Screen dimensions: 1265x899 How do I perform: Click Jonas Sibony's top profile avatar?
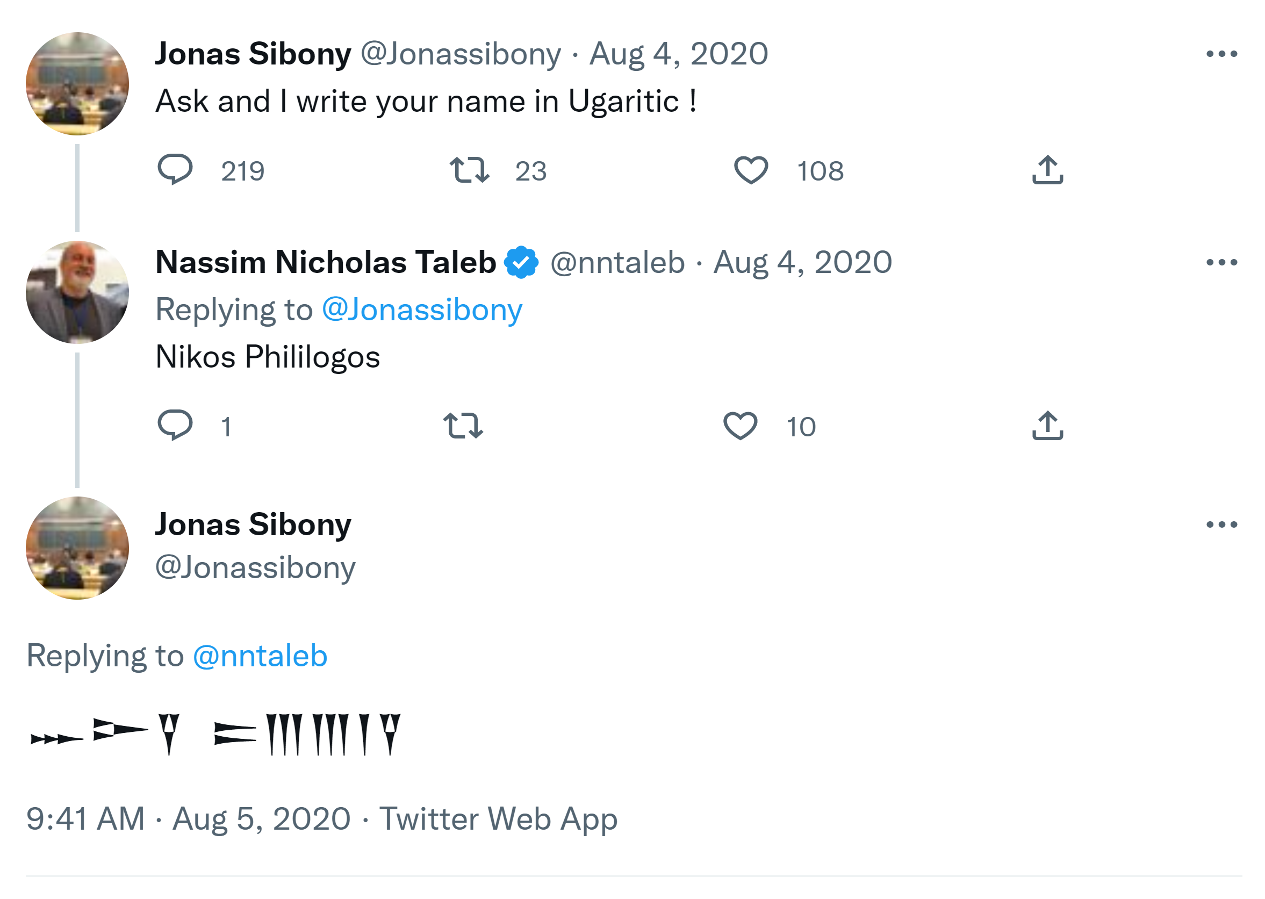click(x=77, y=84)
